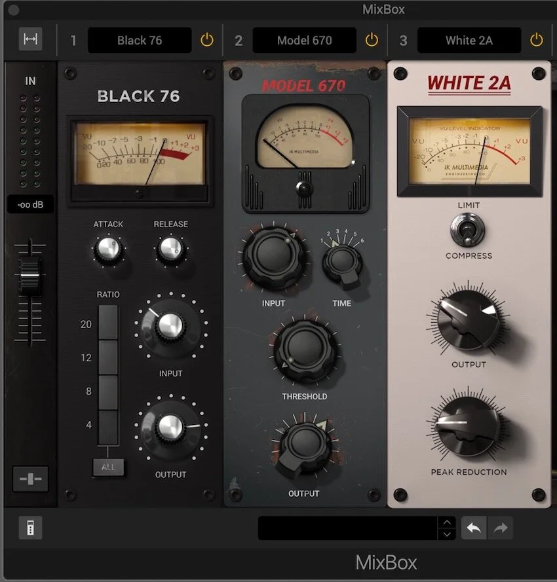Select next preset with down arrow
557x582 pixels.
pyautogui.click(x=447, y=534)
